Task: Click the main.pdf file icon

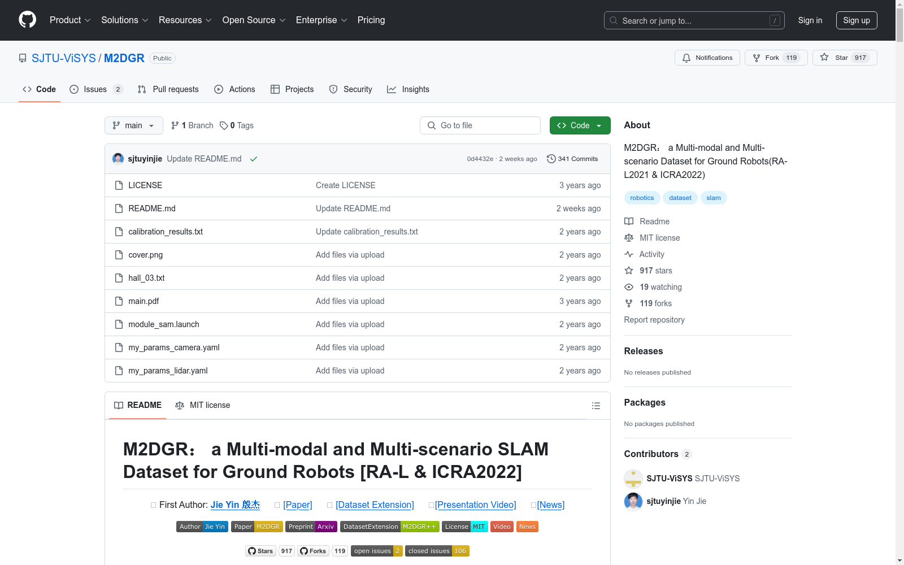Action: click(119, 301)
